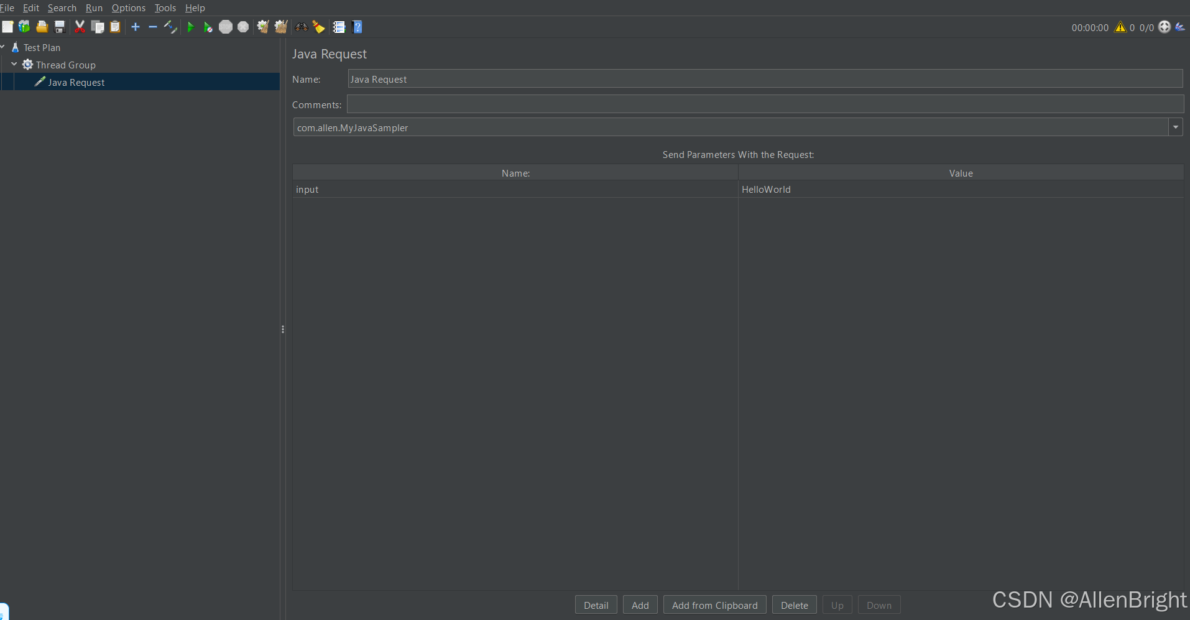Show log viewer via warning triangle
The width and height of the screenshot is (1190, 620).
click(1120, 27)
